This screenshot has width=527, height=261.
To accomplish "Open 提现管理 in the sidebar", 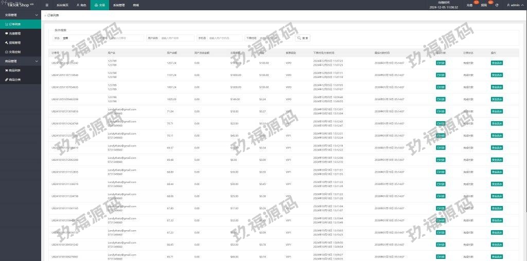I will click(15, 43).
